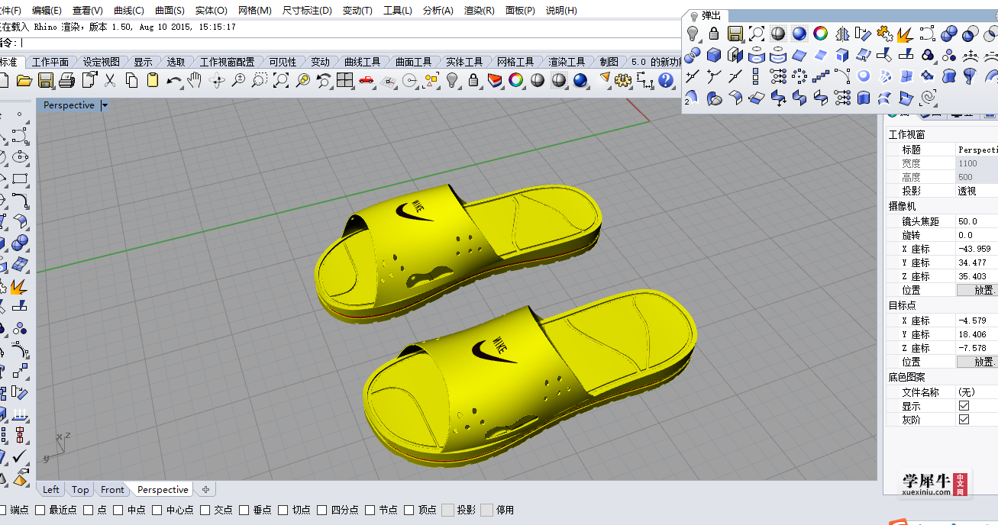Click the lock icon in 弹出 toolbar
The width and height of the screenshot is (998, 525).
pos(714,34)
